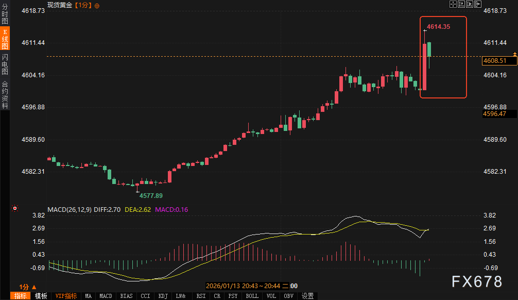Select the left axis scale icon
This screenshot has height=300, width=518.
click(x=461, y=4)
